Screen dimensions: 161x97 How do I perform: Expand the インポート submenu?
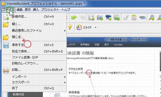[34, 77]
